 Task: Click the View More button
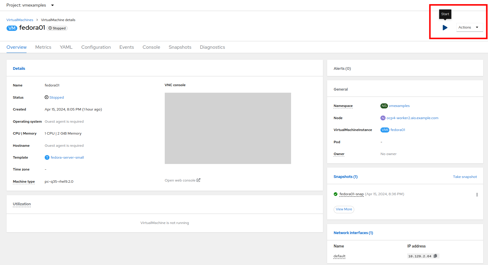[x=344, y=209]
